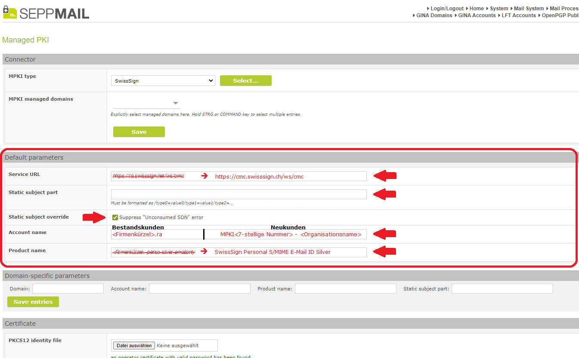The height and width of the screenshot is (358, 579).
Task: Open the System menu link
Action: [499, 9]
